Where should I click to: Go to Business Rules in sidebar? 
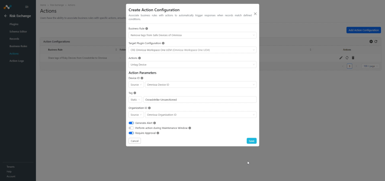coord(18,46)
